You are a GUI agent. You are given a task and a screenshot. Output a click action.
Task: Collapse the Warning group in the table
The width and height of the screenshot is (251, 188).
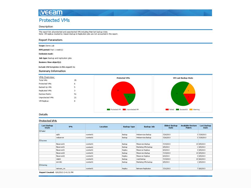coord(40,165)
